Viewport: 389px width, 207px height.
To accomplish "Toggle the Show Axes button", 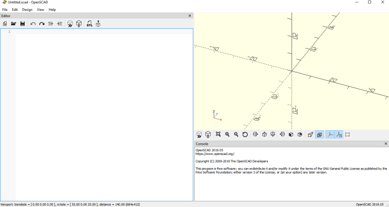I will [x=330, y=135].
